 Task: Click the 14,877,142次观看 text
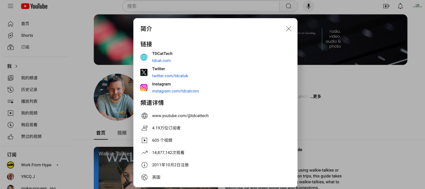click(168, 153)
